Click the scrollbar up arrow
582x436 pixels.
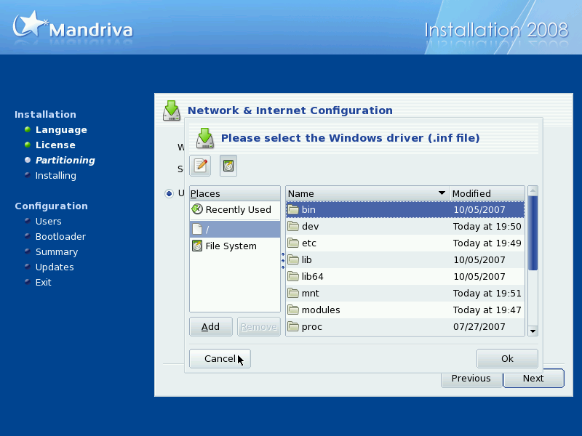[533, 190]
